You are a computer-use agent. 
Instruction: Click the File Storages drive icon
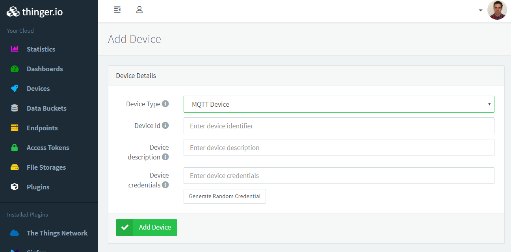(x=15, y=167)
